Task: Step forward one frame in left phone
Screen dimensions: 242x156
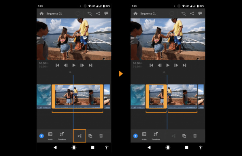Action: pos(82,65)
